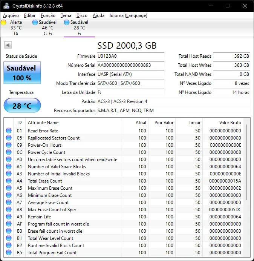Click the 28 °C temperature button
The image size is (254, 261).
[x=22, y=105]
